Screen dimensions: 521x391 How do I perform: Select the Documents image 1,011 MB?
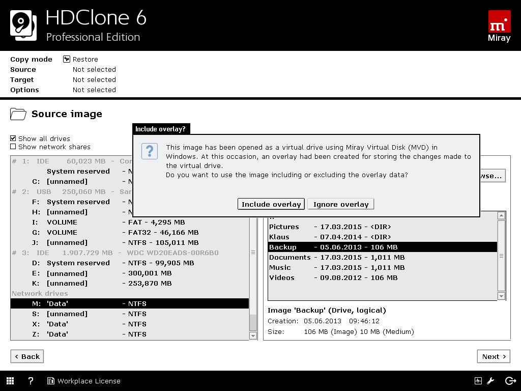[x=383, y=257]
